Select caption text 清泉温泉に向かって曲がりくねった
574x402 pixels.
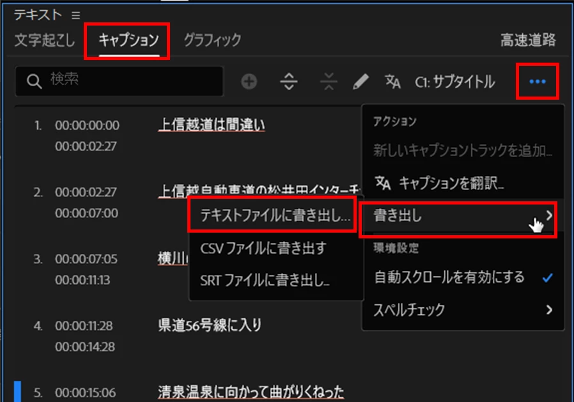(251, 392)
